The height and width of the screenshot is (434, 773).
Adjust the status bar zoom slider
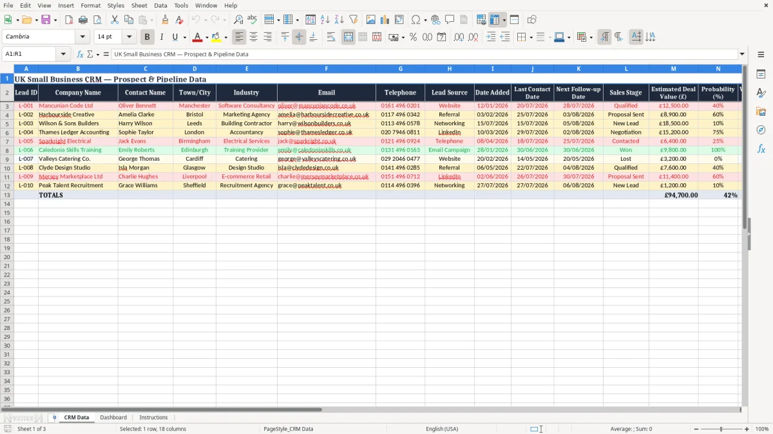click(x=721, y=429)
